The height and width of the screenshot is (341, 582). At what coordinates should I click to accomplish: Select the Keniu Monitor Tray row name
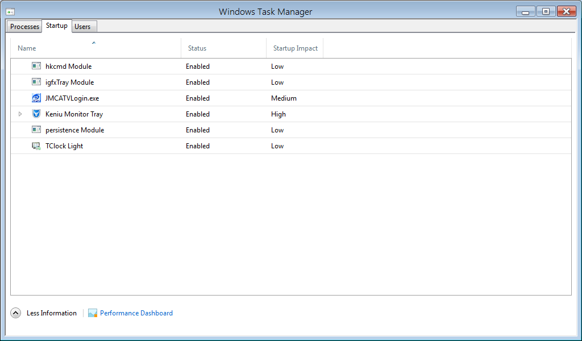click(74, 114)
